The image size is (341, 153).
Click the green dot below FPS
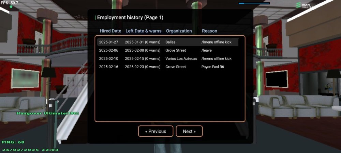click(11, 7)
